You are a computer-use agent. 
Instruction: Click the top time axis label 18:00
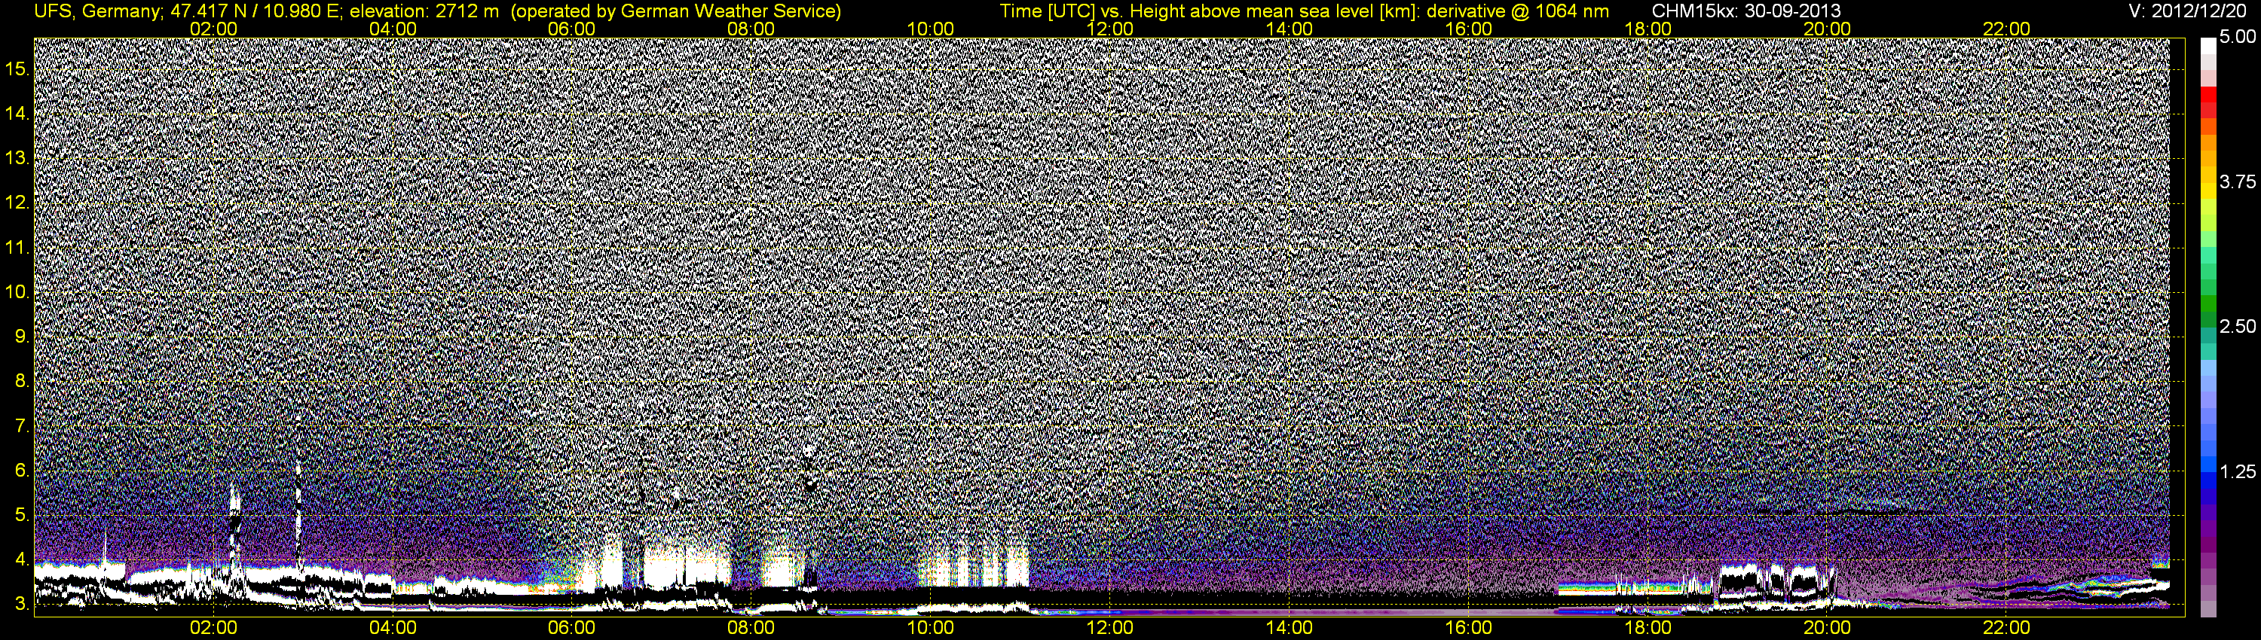[1648, 29]
